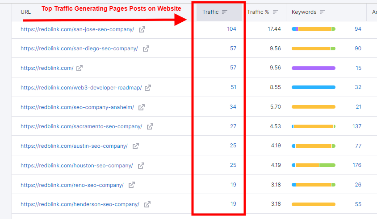Open external link icon for san-diego-seo-company

(x=146, y=49)
